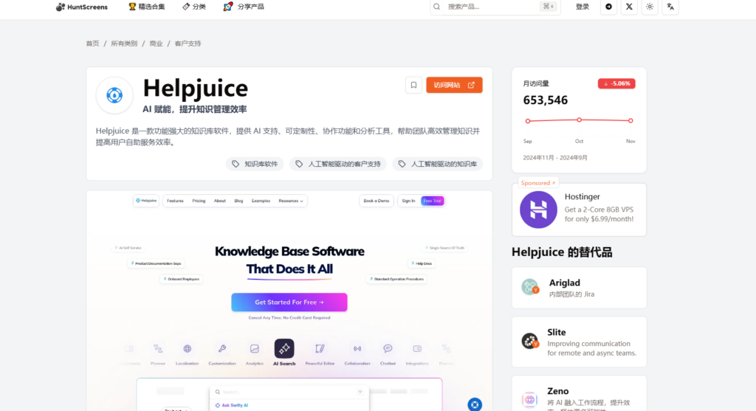Click the Standard Operation Procedures chip
Screen dimensions: 756x411
point(396,279)
